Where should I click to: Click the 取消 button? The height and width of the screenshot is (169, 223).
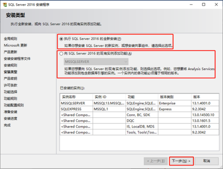[x=207, y=161]
